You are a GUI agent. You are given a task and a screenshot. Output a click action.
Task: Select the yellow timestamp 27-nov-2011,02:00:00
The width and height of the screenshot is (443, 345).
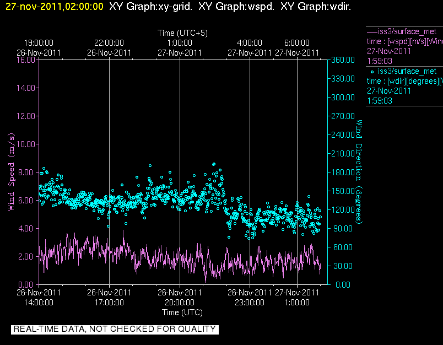[x=54, y=7]
